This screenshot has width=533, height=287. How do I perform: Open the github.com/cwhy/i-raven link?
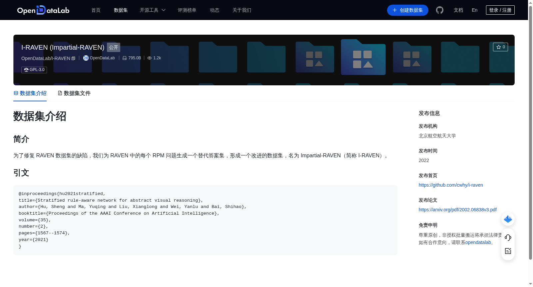451,185
